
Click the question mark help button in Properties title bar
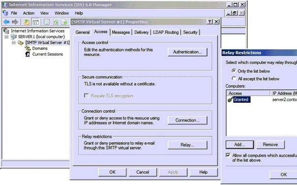[209, 22]
